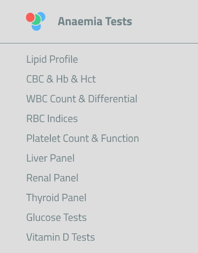Open Thyroid Panel
Screen dimensions: 198x253
click(x=56, y=198)
